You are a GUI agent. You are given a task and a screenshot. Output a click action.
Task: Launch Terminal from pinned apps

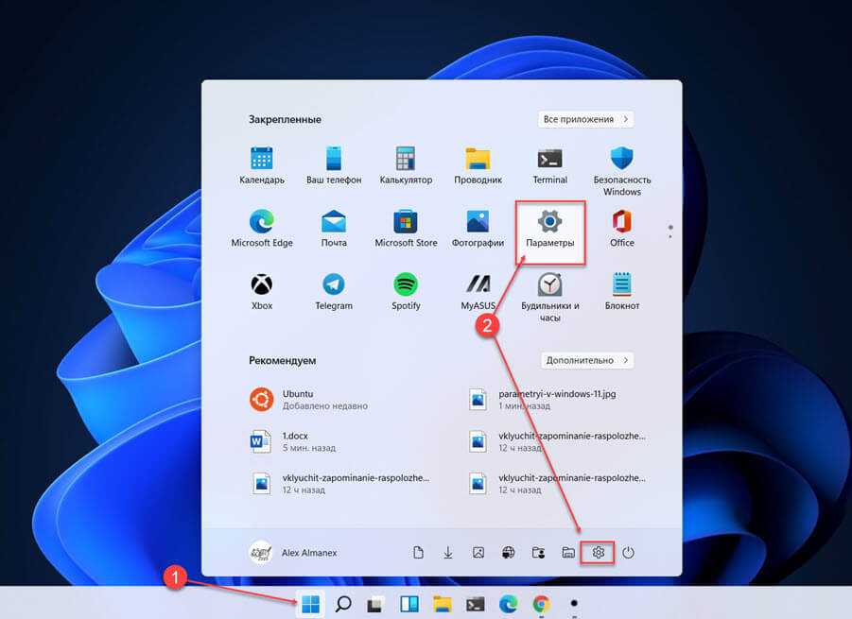(x=549, y=164)
